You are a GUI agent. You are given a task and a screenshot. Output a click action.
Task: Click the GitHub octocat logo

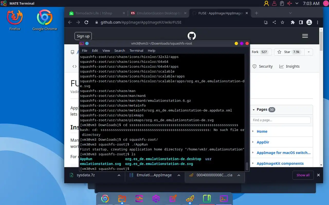click(x=192, y=36)
